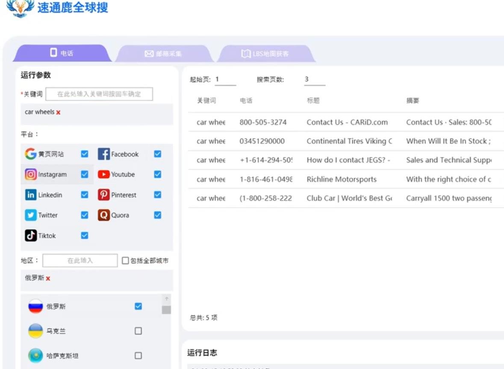Check the 哈萨克斯坦 country checkbox
Screen dimensions: 504x369
tap(138, 355)
